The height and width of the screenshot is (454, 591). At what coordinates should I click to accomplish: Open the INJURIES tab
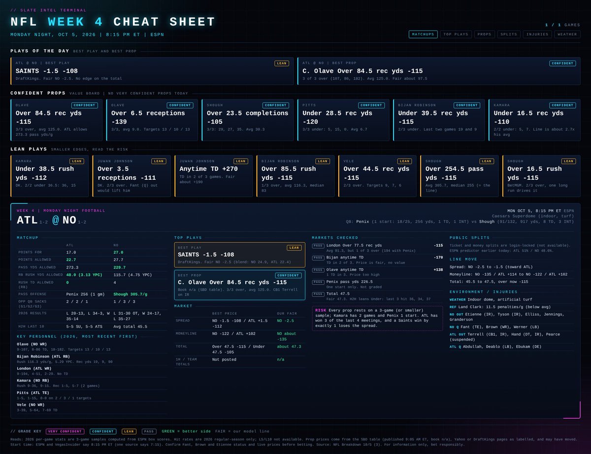pyautogui.click(x=537, y=34)
